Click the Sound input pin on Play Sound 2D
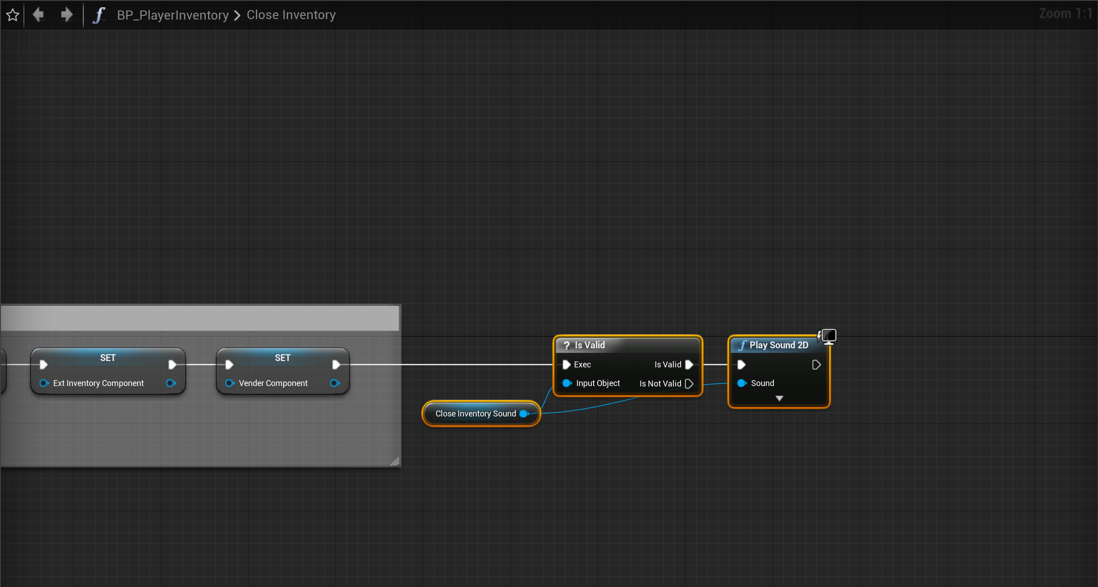 tap(742, 383)
